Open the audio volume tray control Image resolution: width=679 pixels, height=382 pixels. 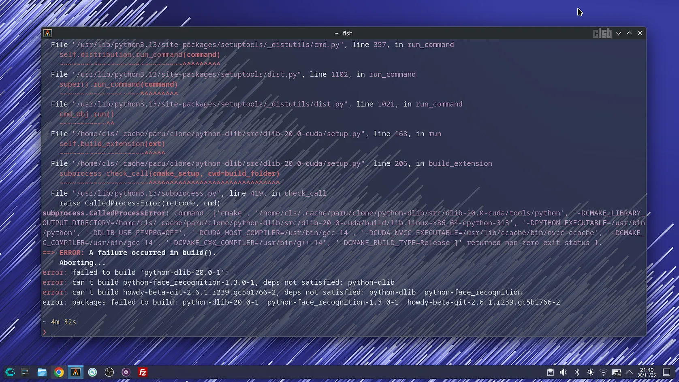(x=564, y=372)
